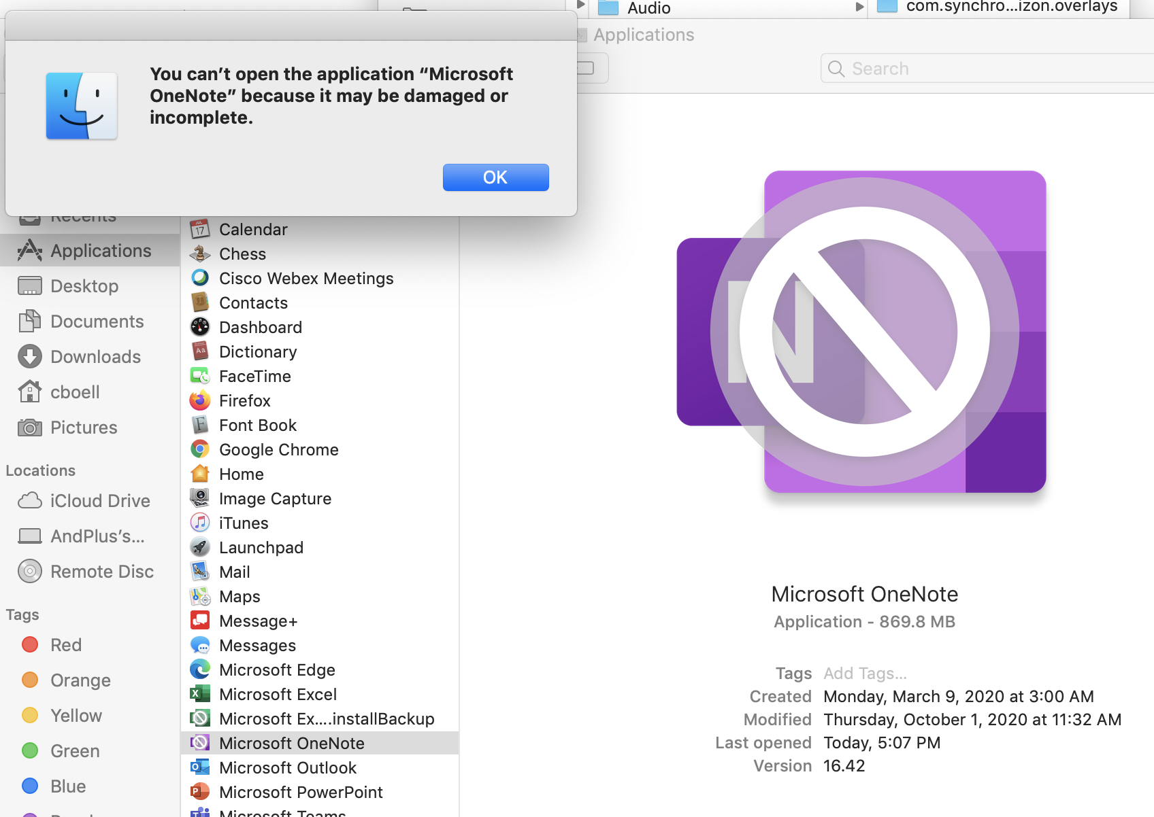1154x817 pixels.
Task: Click the Applications window title
Action: point(644,35)
